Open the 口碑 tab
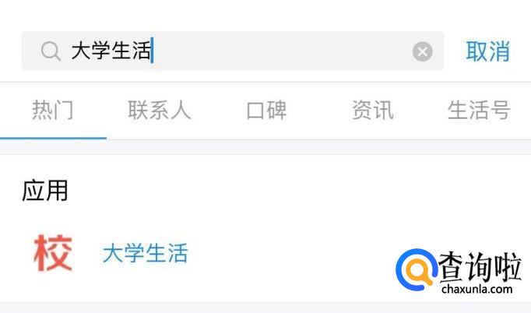 coord(266,110)
